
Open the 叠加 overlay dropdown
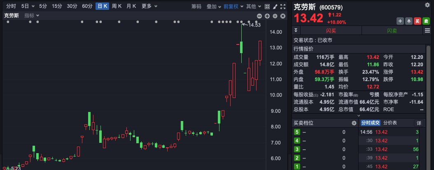(x=214, y=6)
